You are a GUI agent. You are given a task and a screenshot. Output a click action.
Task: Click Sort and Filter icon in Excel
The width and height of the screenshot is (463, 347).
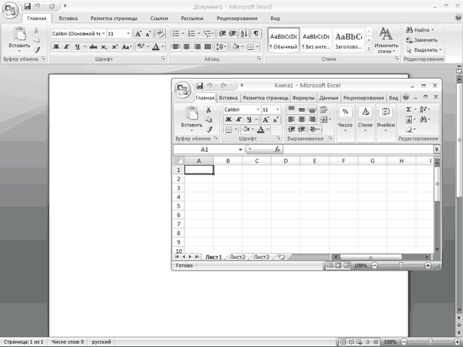click(423, 109)
